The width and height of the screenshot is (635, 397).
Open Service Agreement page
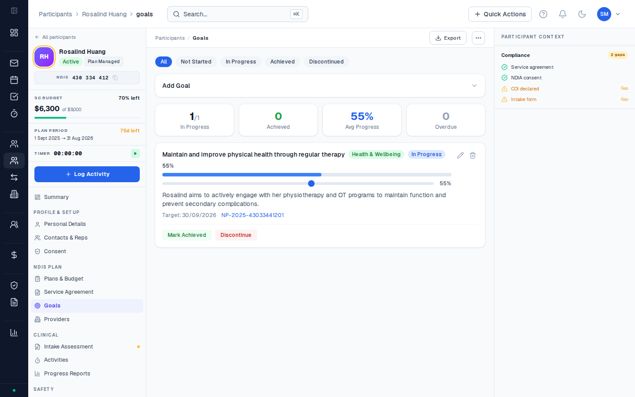87,292
